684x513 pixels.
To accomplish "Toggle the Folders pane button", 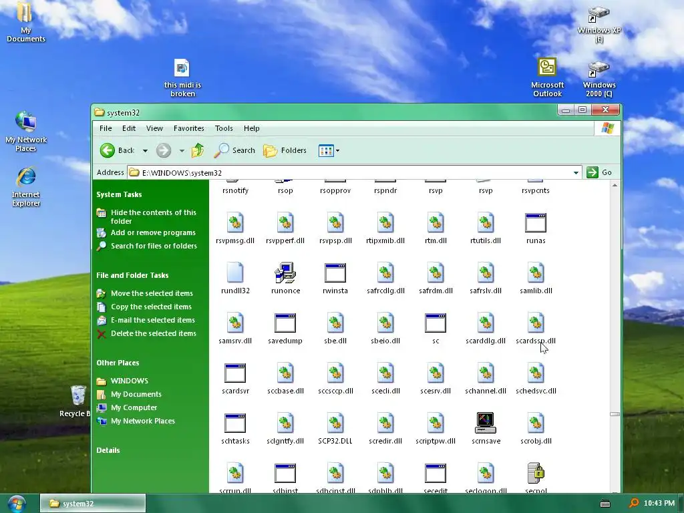I will click(285, 150).
